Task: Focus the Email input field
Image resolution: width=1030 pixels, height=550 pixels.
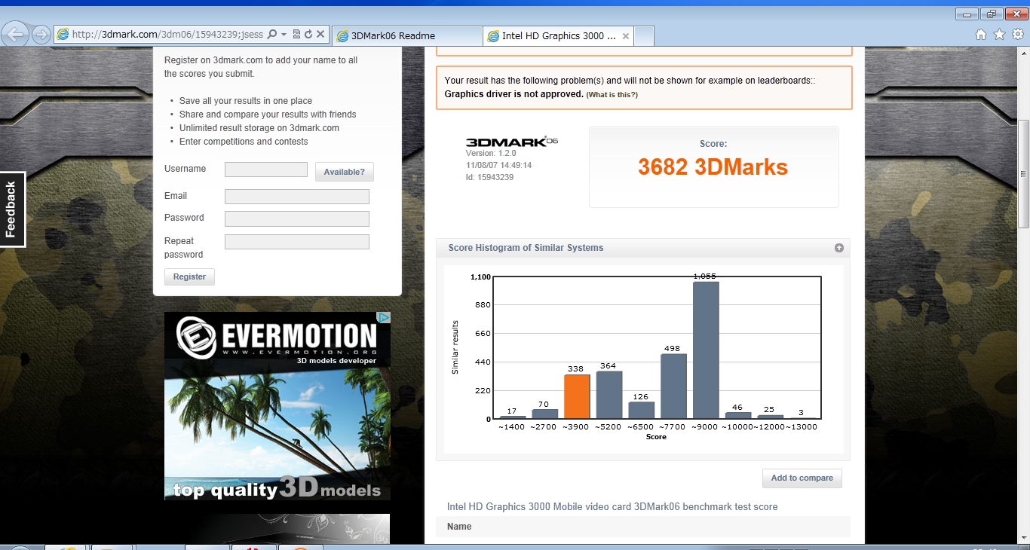Action: 297,197
